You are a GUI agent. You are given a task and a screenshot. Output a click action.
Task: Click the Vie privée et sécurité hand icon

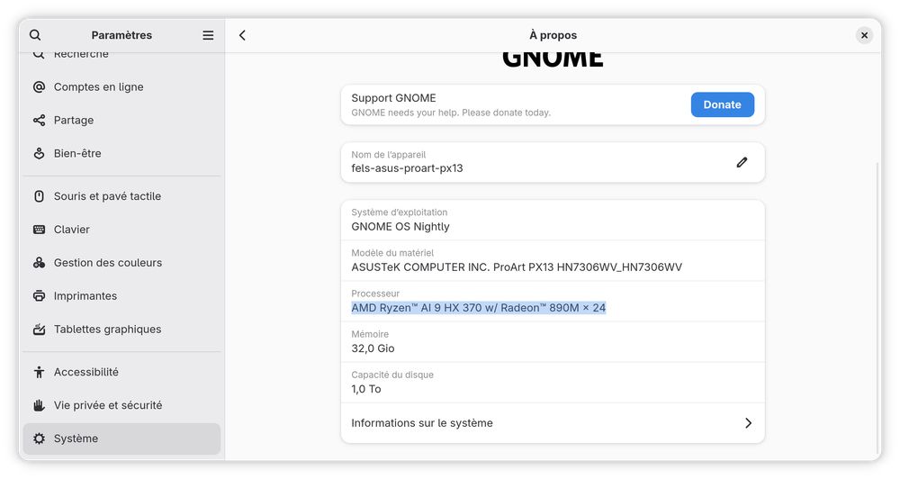tap(39, 405)
